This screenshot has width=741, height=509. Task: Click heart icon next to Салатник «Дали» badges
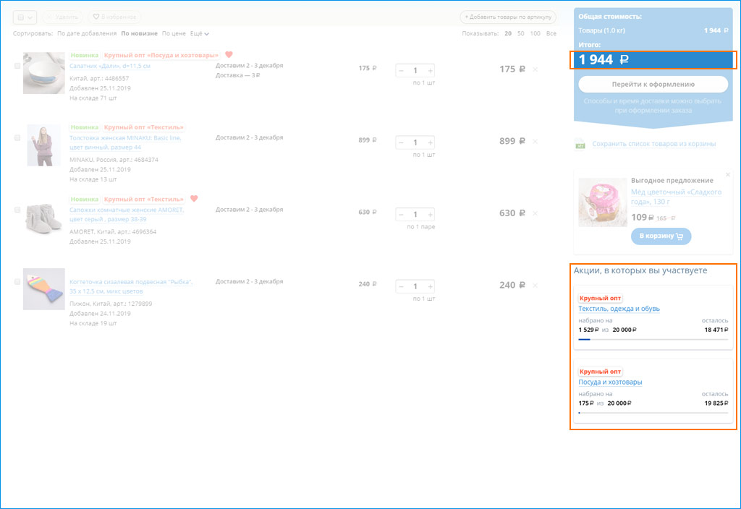[229, 55]
